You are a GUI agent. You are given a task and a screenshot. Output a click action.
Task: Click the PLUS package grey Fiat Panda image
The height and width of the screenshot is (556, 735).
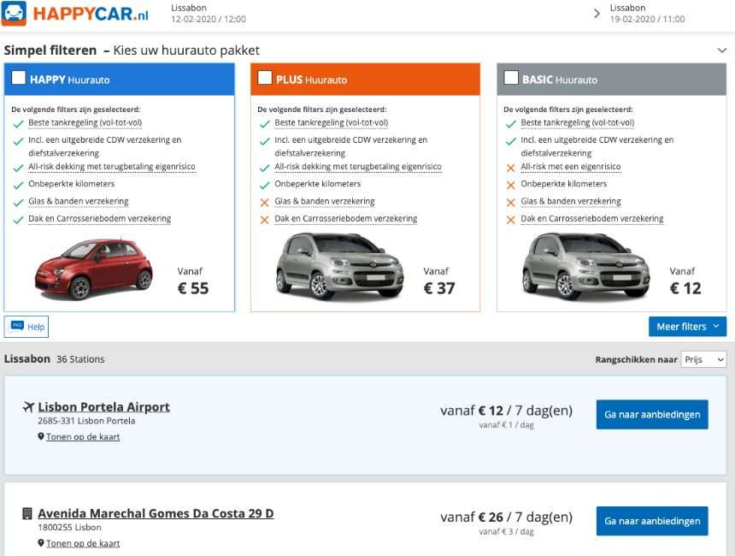(339, 265)
